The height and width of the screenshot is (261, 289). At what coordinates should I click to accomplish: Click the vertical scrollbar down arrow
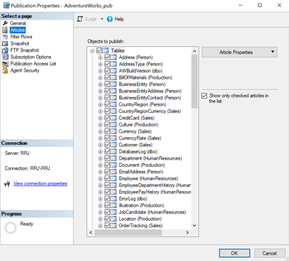194,225
